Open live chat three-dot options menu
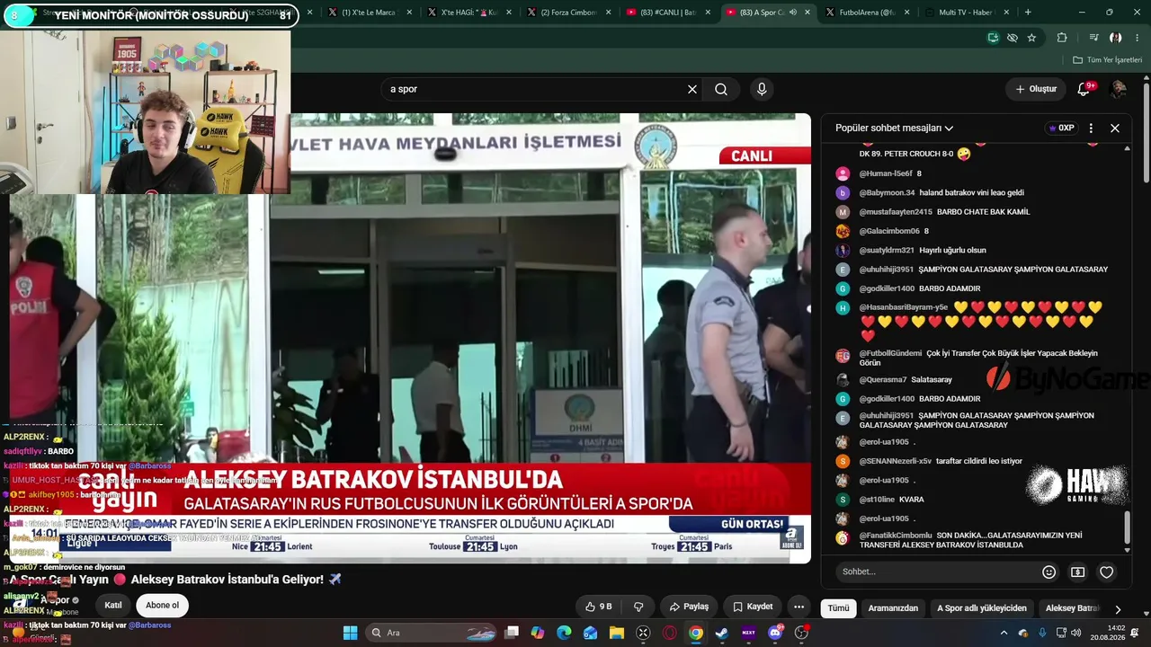This screenshot has height=647, width=1151. [x=1091, y=128]
